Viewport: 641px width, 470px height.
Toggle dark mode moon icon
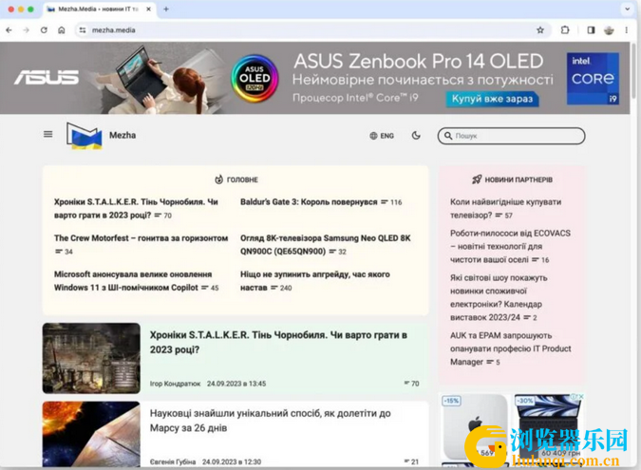[x=416, y=135]
